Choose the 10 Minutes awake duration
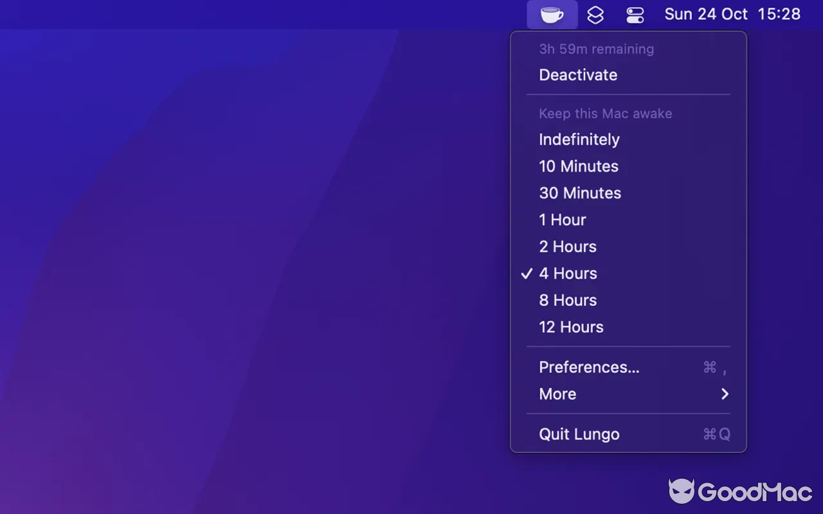823x514 pixels. (579, 166)
